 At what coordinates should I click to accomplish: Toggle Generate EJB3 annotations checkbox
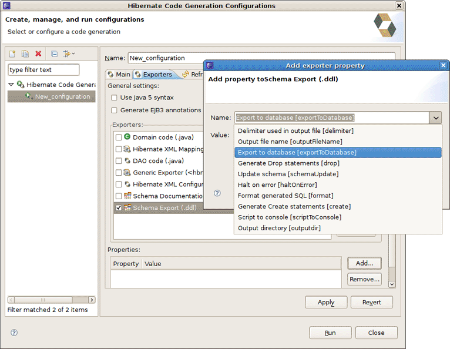(115, 110)
